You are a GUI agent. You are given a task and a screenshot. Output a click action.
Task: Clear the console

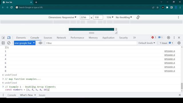[x=9, y=43]
